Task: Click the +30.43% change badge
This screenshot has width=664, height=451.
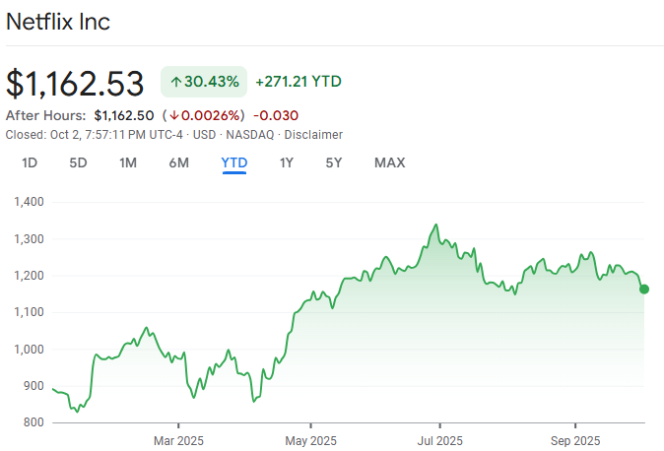Action: (204, 82)
